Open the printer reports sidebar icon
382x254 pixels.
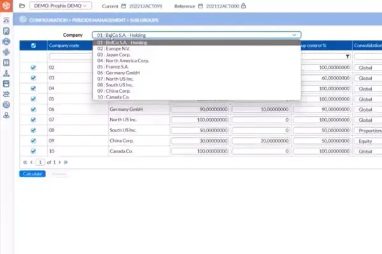pos(6,41)
